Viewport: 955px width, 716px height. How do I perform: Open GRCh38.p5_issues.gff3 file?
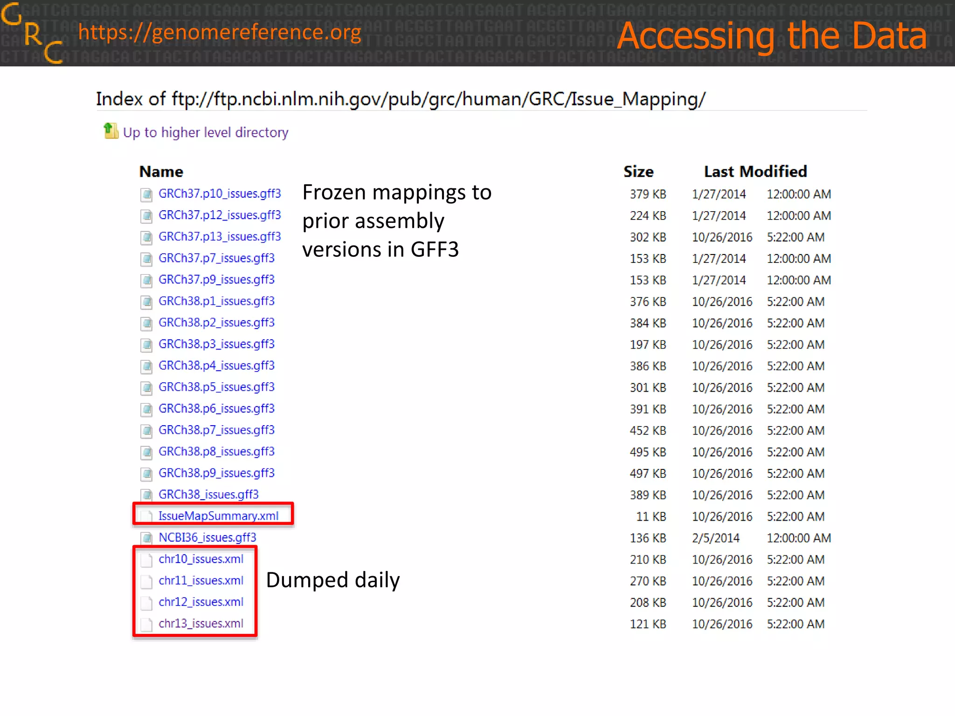click(x=216, y=386)
